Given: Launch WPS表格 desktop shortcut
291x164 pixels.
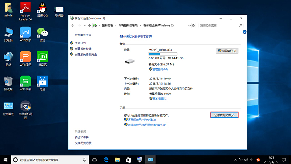Looking at the screenshot, I should (25, 84).
